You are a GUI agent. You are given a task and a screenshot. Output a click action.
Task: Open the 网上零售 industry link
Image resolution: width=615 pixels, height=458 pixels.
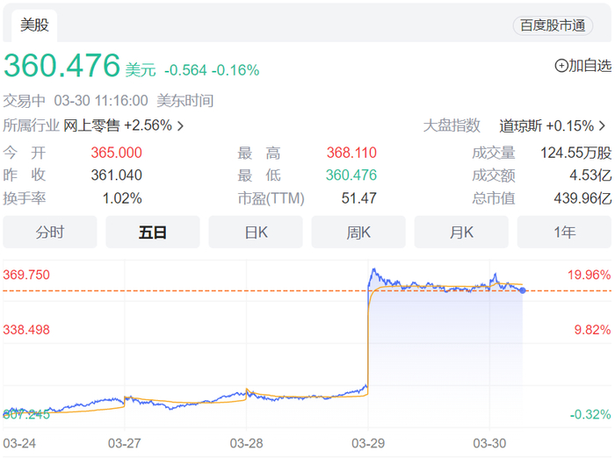[x=92, y=125]
